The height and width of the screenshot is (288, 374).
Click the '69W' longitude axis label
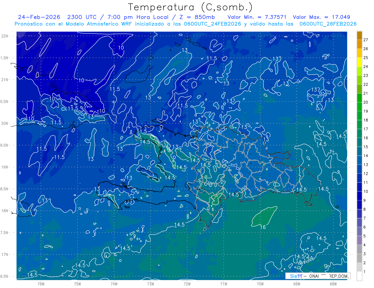tap(296, 284)
